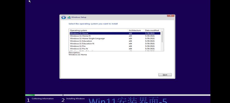The height and width of the screenshot is (103, 230).
Task: Select the Windows 11 Education row
Action: (x=115, y=41)
